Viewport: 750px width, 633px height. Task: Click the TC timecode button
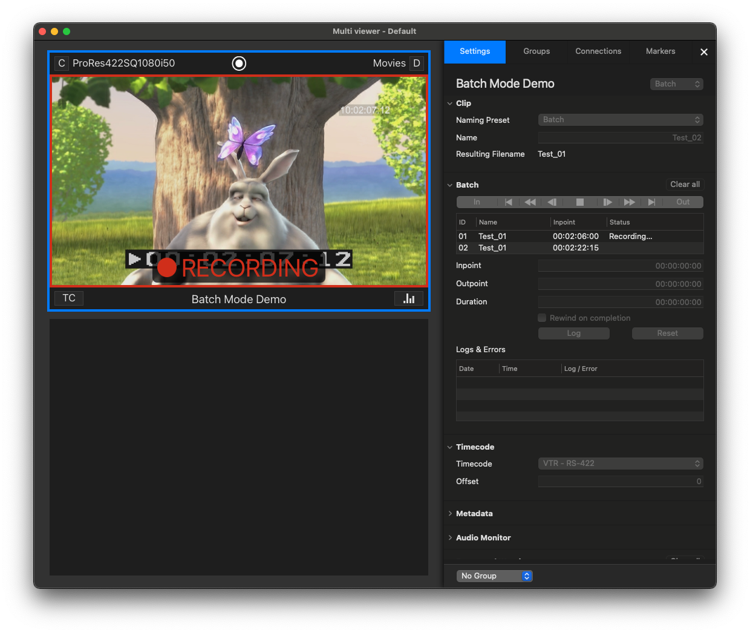click(x=69, y=298)
